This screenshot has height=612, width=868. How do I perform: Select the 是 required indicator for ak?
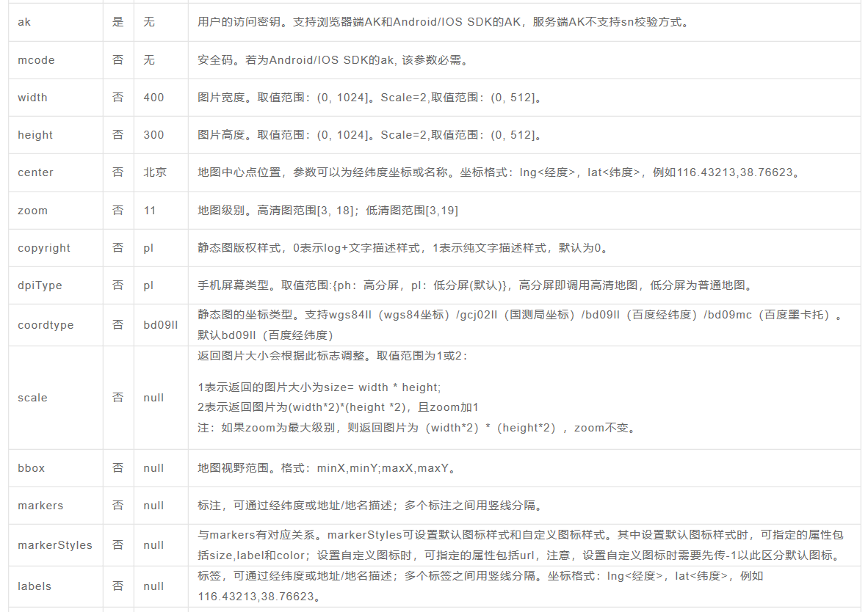click(x=117, y=22)
